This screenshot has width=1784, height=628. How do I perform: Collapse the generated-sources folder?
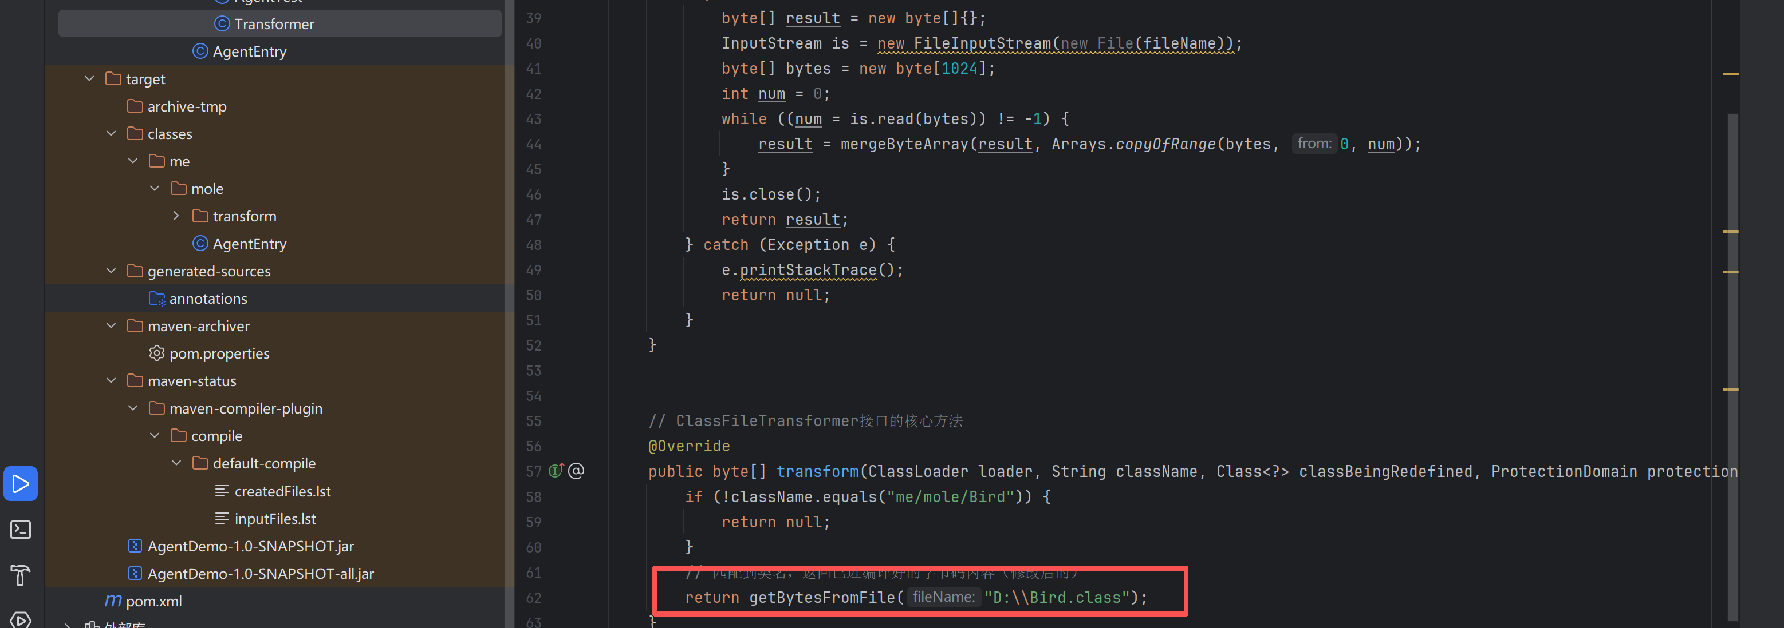point(111,271)
